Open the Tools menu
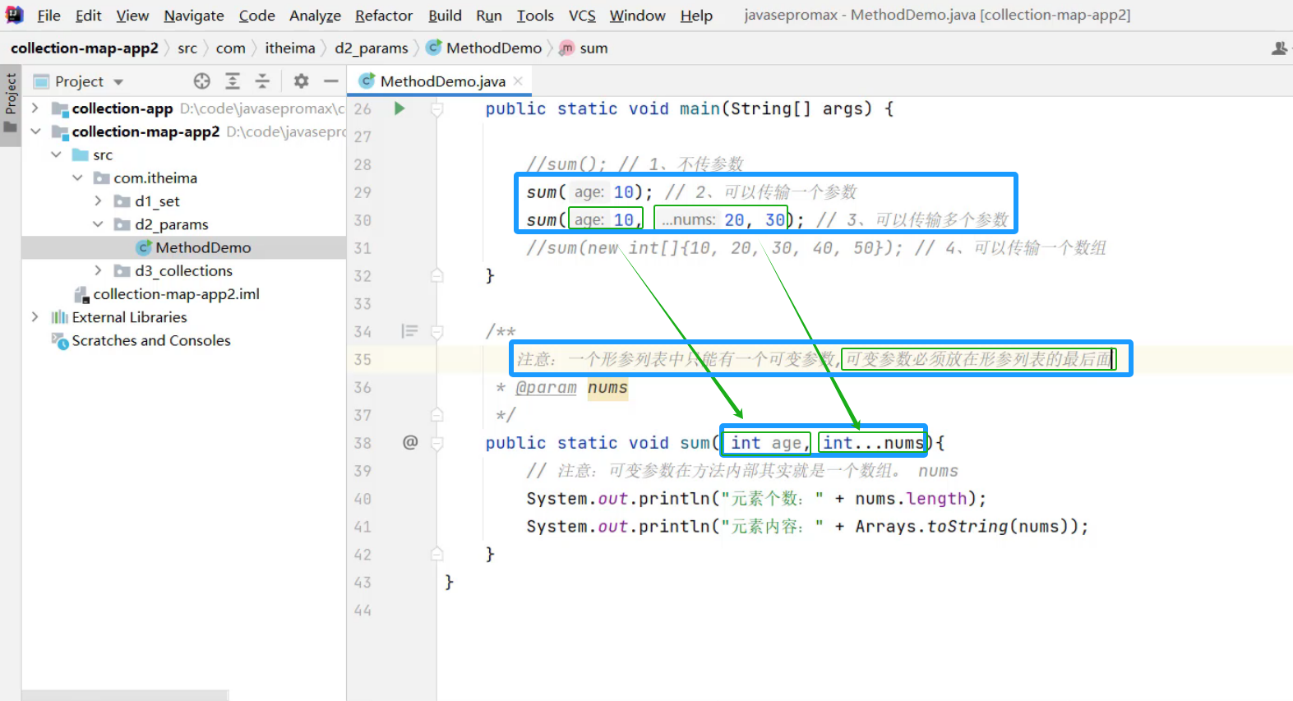The image size is (1293, 701). 535,16
